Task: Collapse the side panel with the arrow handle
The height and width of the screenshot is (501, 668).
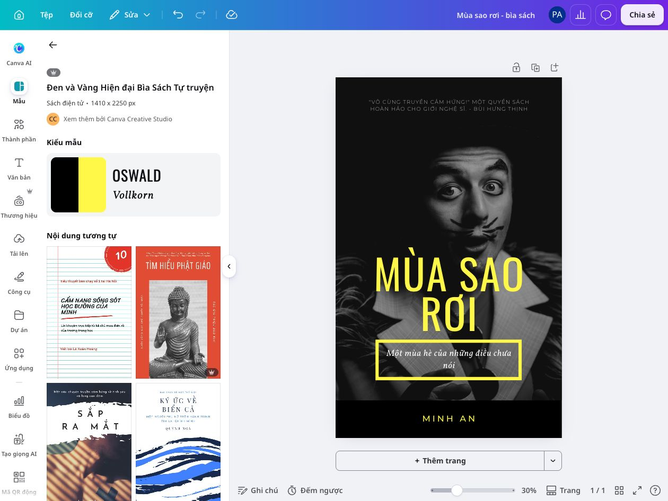Action: (229, 266)
